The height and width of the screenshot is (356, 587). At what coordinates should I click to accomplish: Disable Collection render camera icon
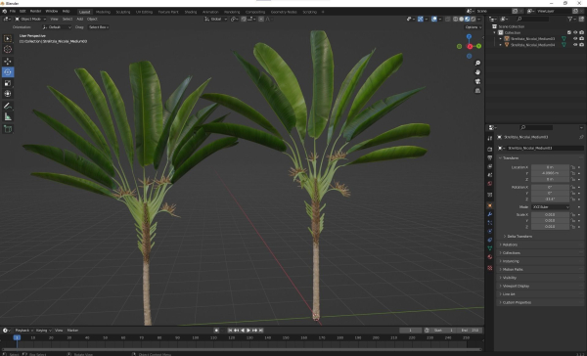coord(581,32)
